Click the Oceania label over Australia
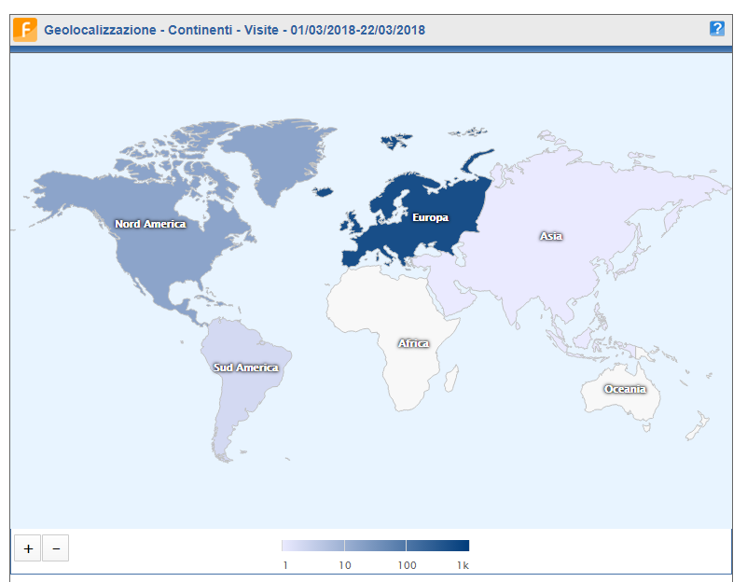This screenshot has width=747, height=582. pyautogui.click(x=624, y=389)
